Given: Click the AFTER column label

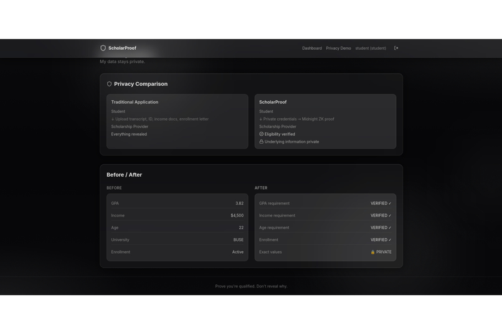Looking at the screenshot, I should coord(261,188).
